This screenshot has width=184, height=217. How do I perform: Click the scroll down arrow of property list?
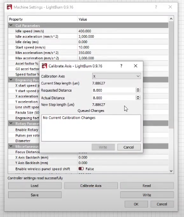[171, 171]
